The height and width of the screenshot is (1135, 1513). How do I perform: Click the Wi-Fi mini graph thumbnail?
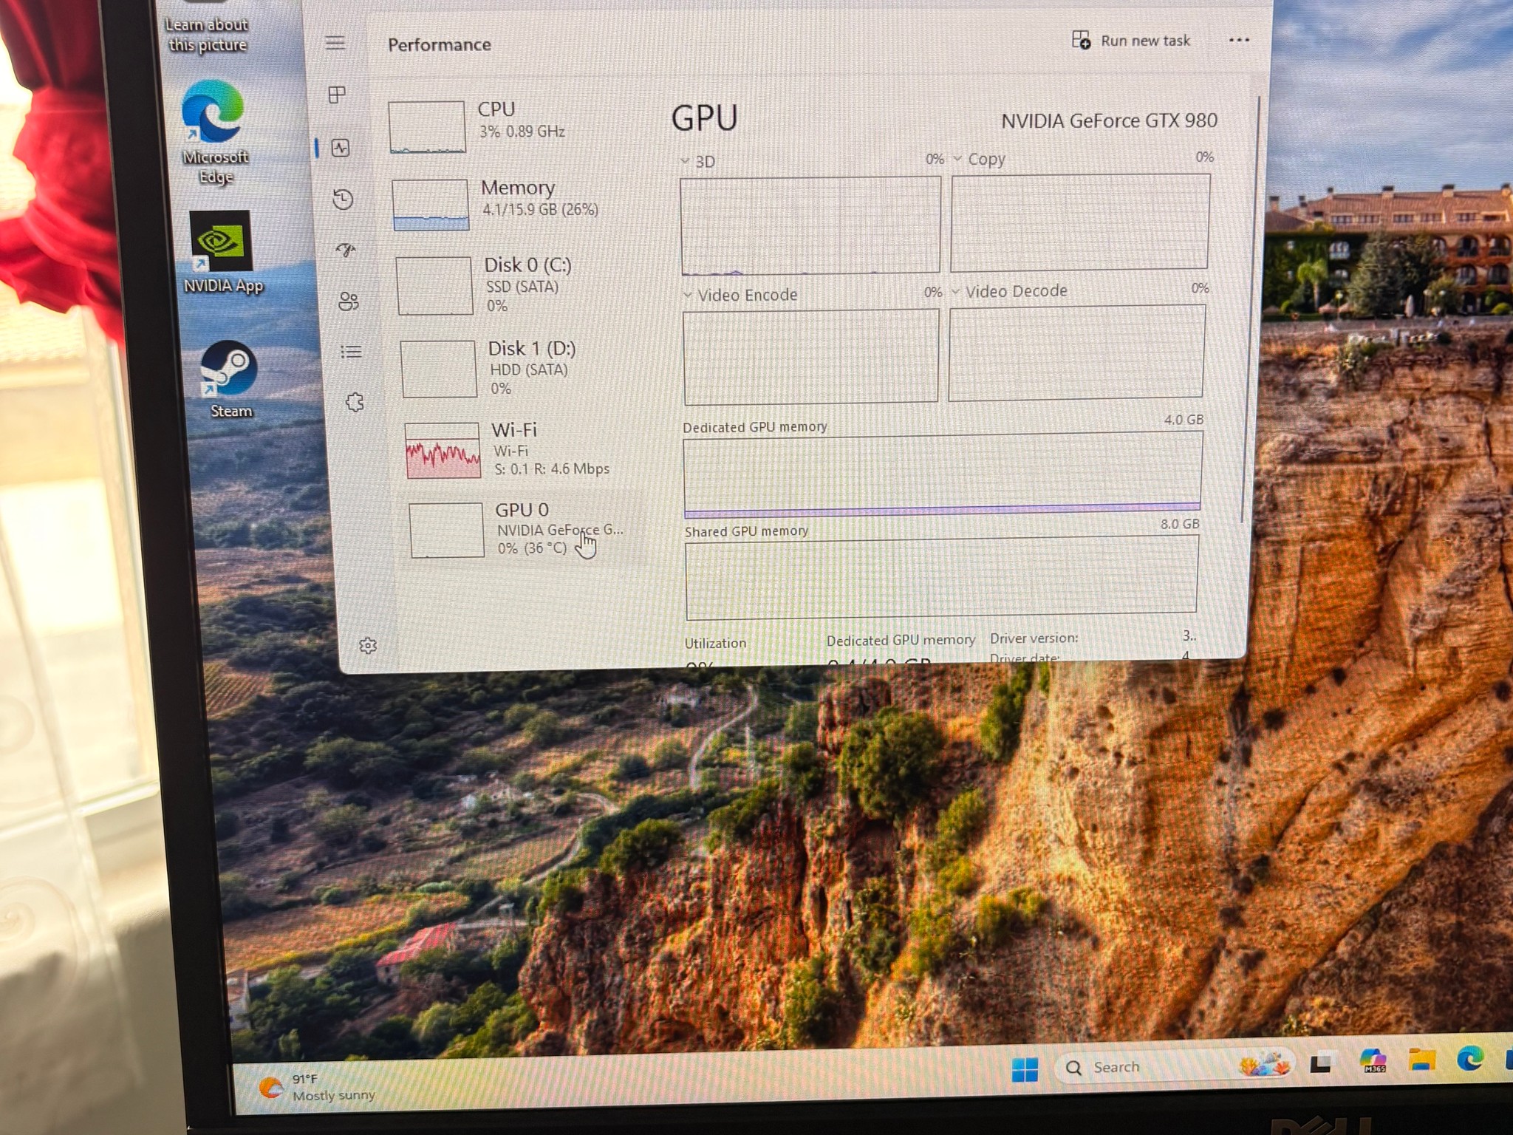(443, 450)
